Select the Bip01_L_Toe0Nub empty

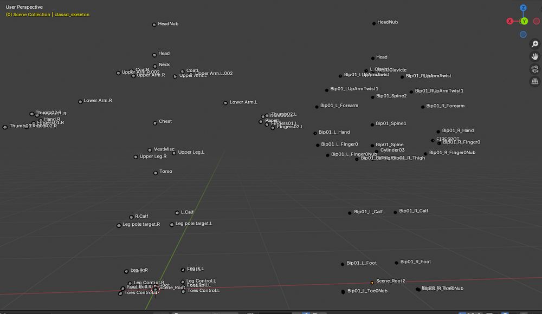coord(343,292)
